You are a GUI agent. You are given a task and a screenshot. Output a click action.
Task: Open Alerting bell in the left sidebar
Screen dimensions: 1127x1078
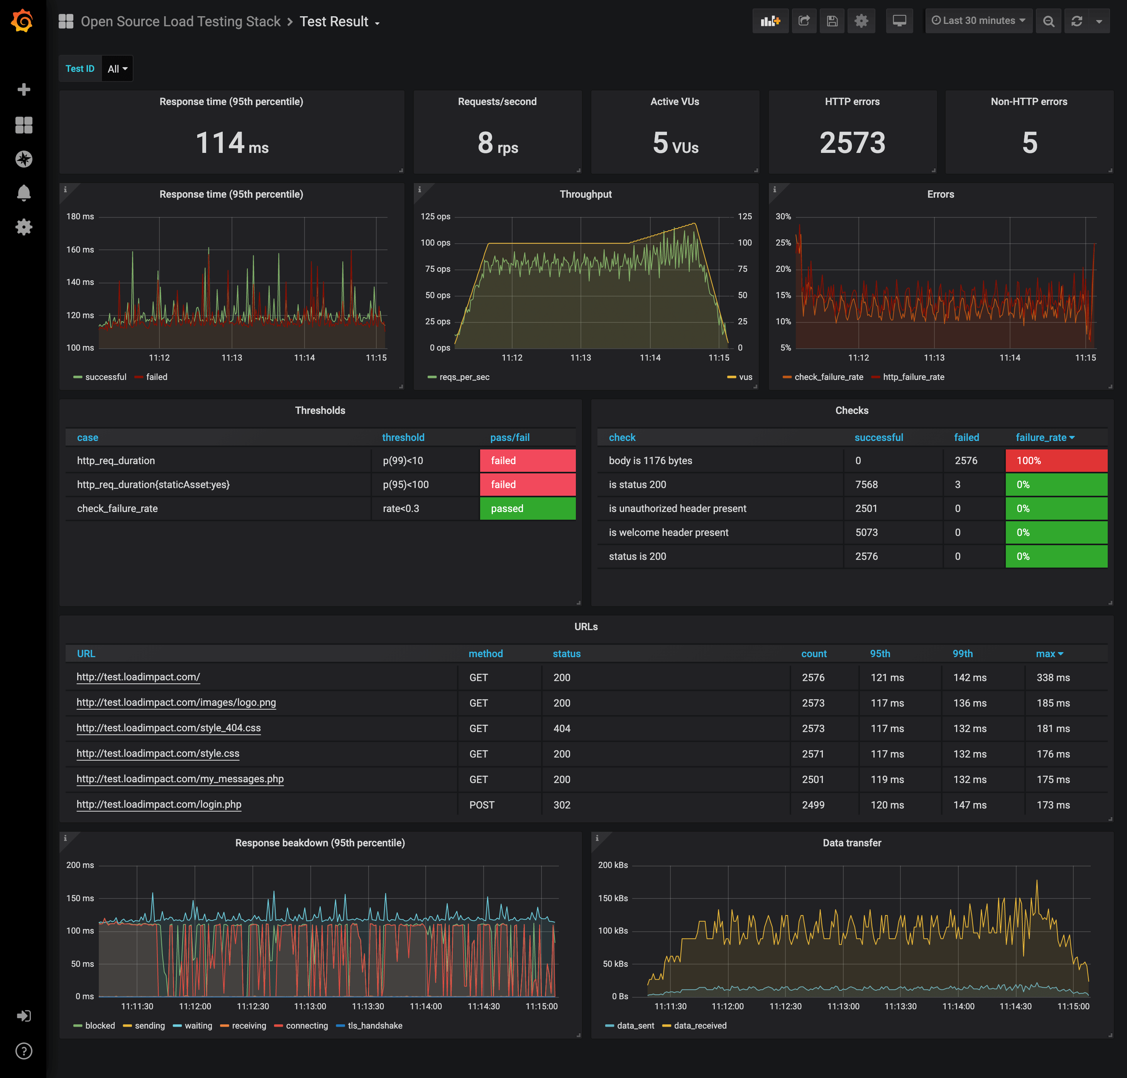click(24, 193)
